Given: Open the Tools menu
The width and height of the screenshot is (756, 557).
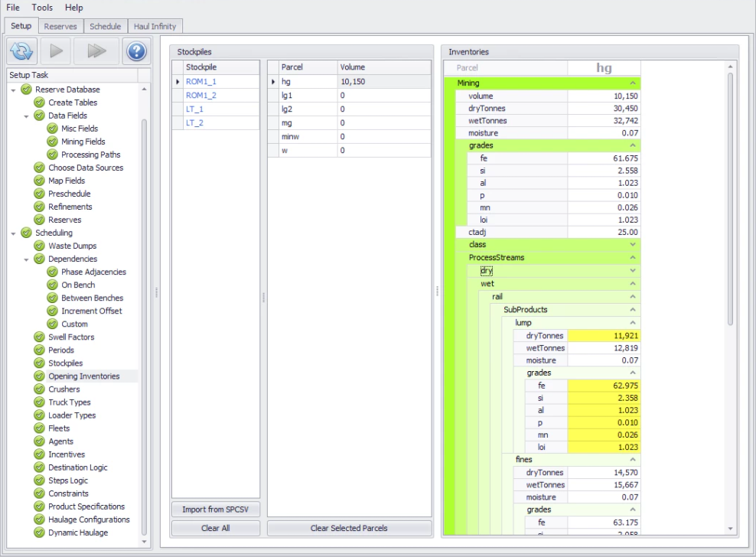Looking at the screenshot, I should tap(42, 8).
